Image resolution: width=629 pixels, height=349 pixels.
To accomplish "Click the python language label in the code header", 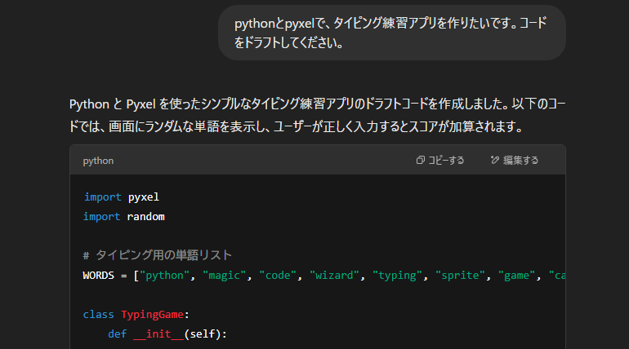I will [x=98, y=161].
